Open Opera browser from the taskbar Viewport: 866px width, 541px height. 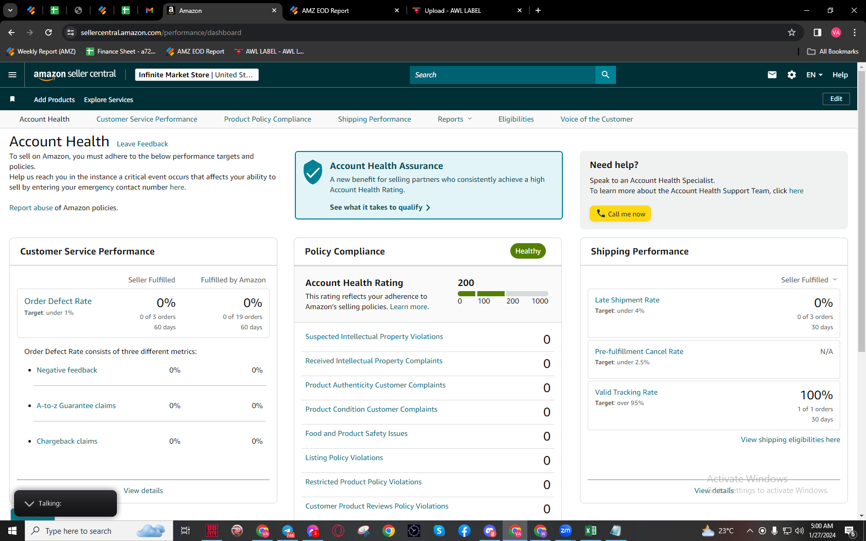[x=338, y=531]
